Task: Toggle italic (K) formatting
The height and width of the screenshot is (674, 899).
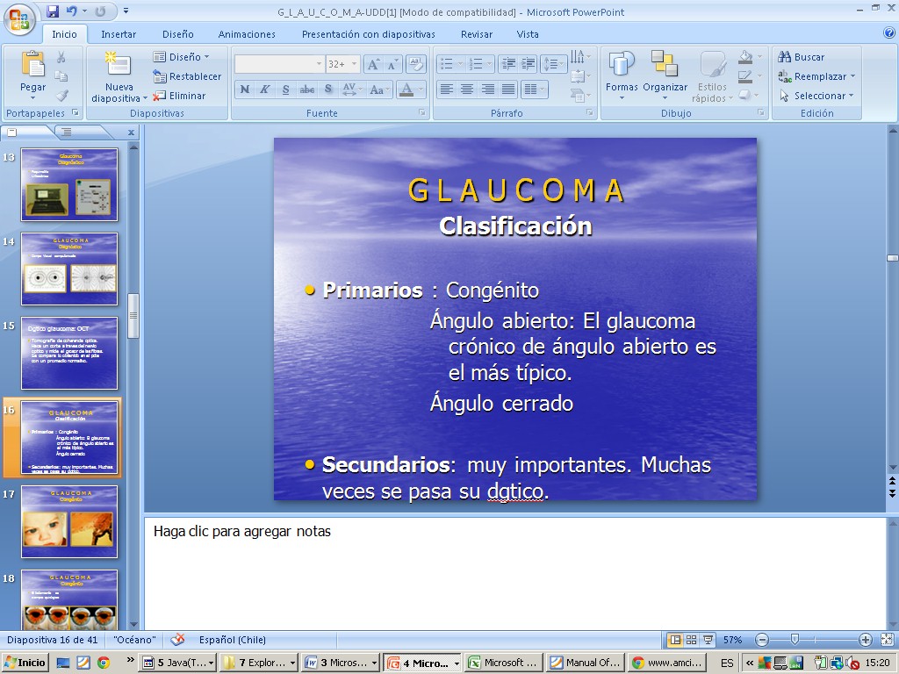Action: click(x=264, y=90)
